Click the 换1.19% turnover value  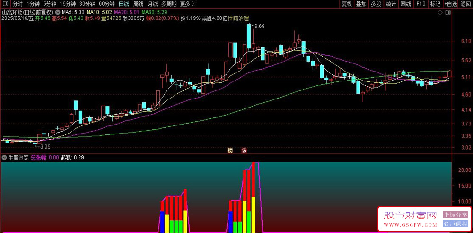190,18
